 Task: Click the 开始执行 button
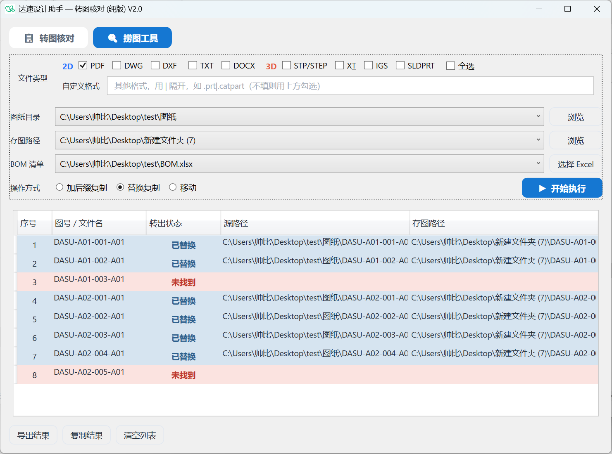562,188
